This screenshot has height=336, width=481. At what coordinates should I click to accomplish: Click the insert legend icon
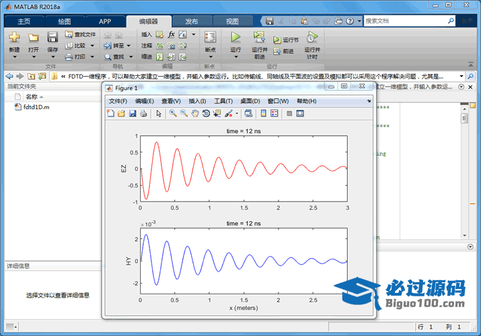[x=274, y=114]
